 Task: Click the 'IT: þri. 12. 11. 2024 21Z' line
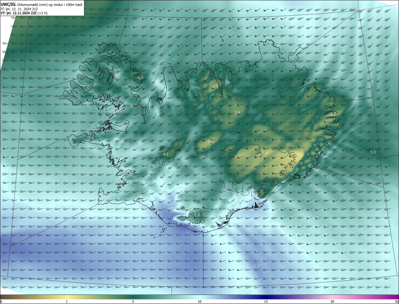click(20, 9)
